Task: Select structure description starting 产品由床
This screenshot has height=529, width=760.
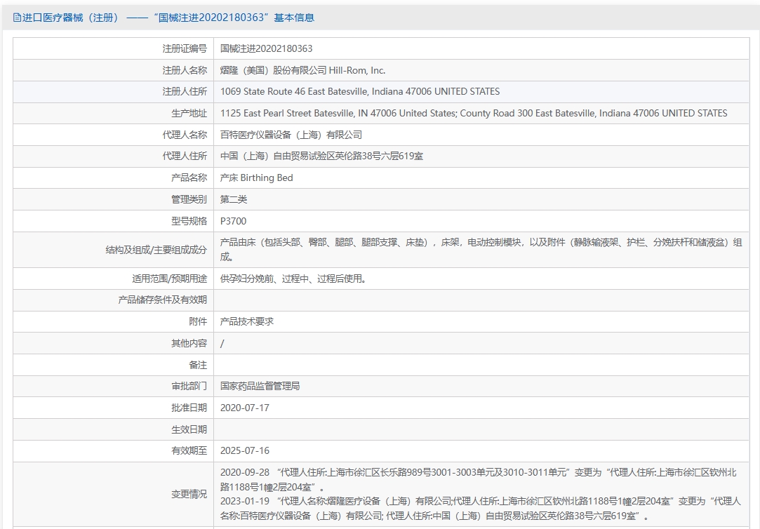Action: (481, 250)
